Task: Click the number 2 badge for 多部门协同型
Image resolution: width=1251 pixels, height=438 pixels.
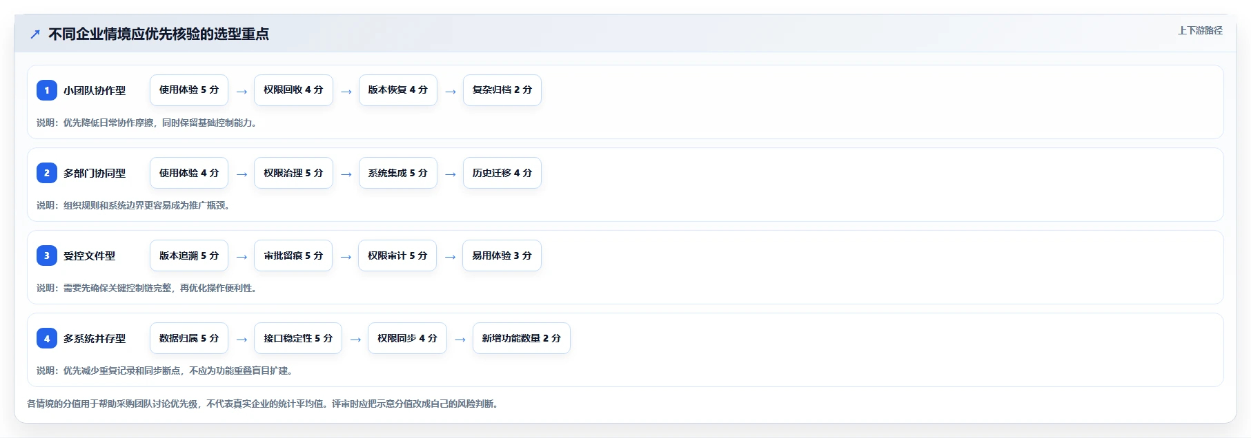Action: tap(47, 173)
